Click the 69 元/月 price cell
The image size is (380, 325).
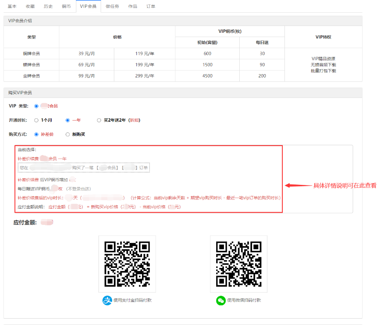pos(87,65)
